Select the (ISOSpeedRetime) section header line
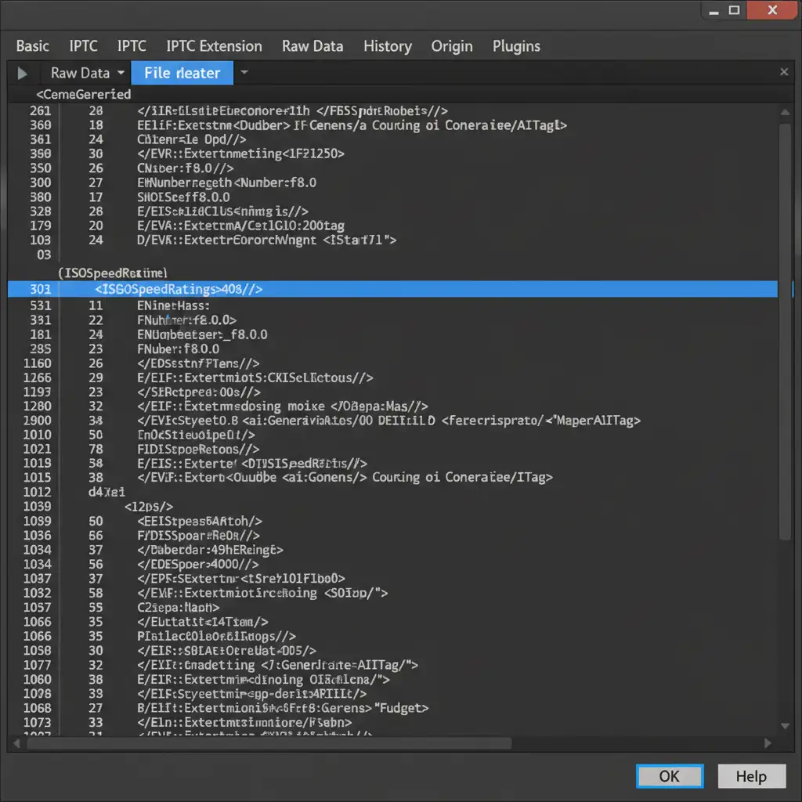This screenshot has width=802, height=802. point(113,273)
